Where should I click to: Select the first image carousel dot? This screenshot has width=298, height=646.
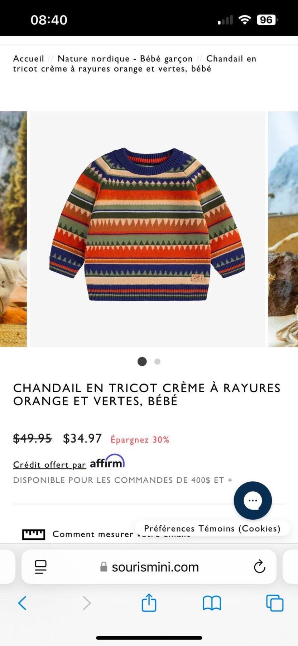click(x=142, y=361)
